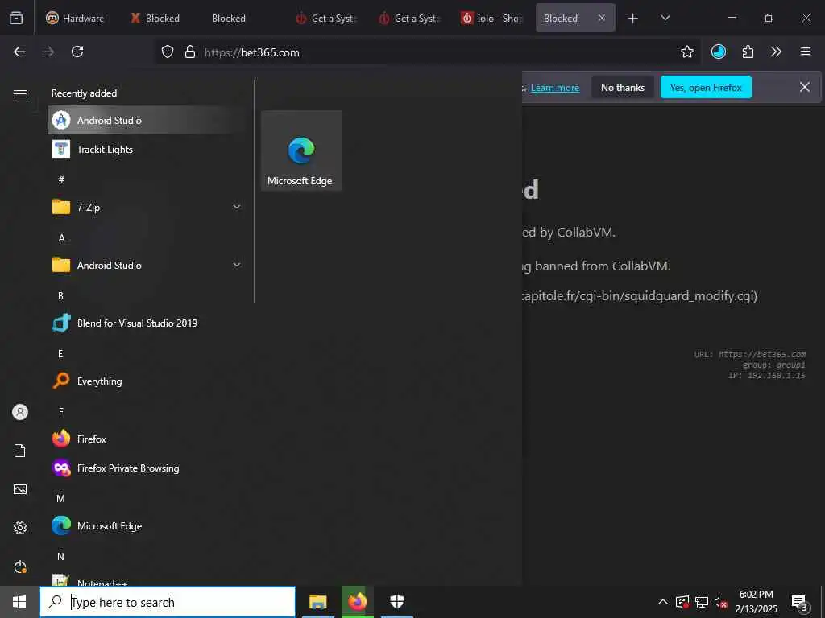This screenshot has width=825, height=618.
Task: Expand the Start menu hamburger icon
Action: click(20, 93)
